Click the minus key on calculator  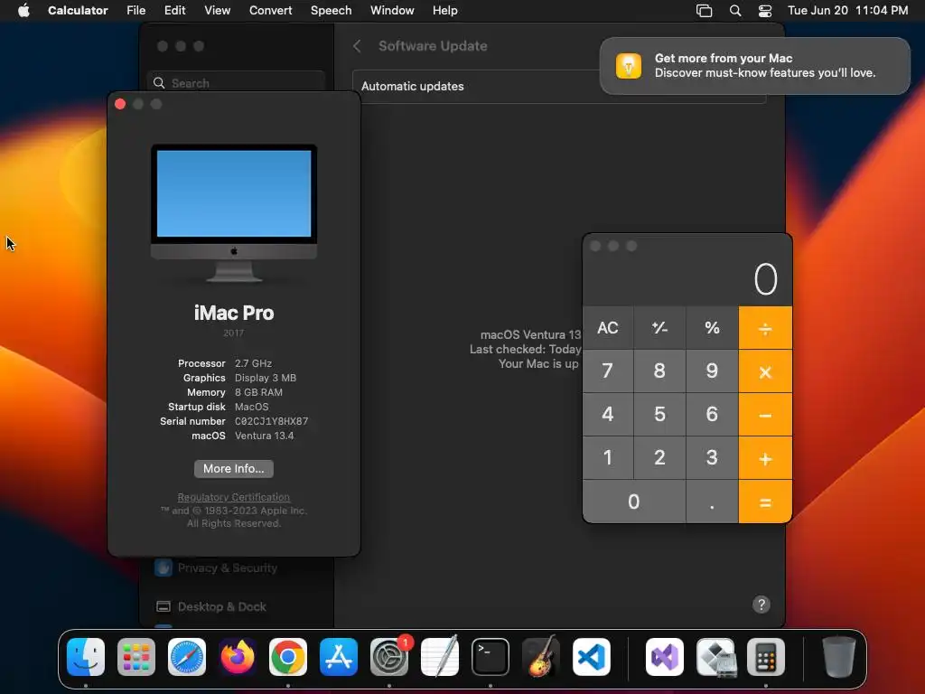click(765, 415)
